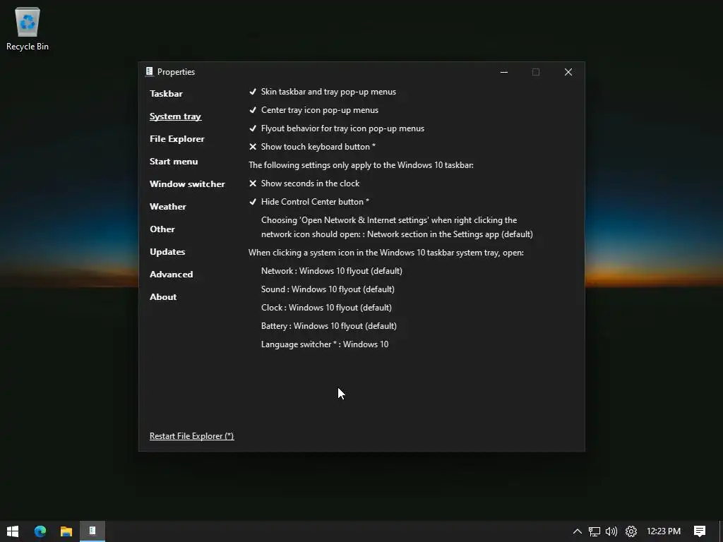Open the Recycle Bin desktop icon
Viewport: 723px width, 542px height.
pyautogui.click(x=28, y=28)
